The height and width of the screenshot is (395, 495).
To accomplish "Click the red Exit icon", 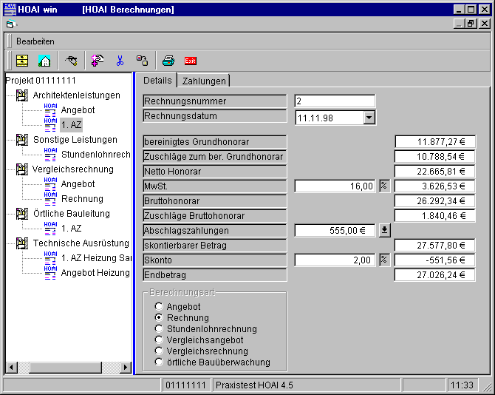I will (x=190, y=61).
